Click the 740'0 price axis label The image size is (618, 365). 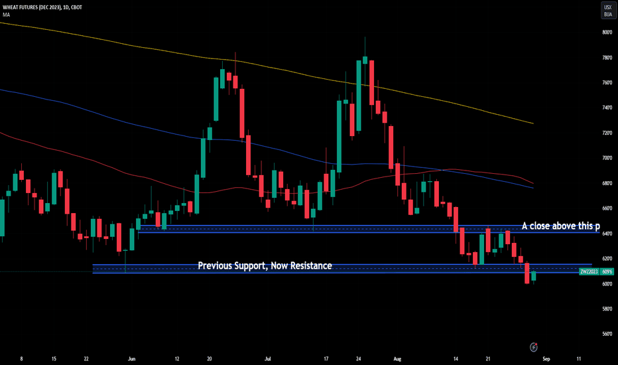click(x=607, y=108)
